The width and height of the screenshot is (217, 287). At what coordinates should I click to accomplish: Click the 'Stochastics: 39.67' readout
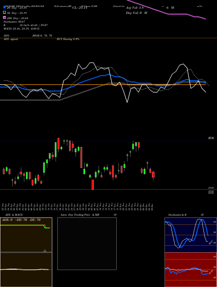pyautogui.click(x=14, y=22)
